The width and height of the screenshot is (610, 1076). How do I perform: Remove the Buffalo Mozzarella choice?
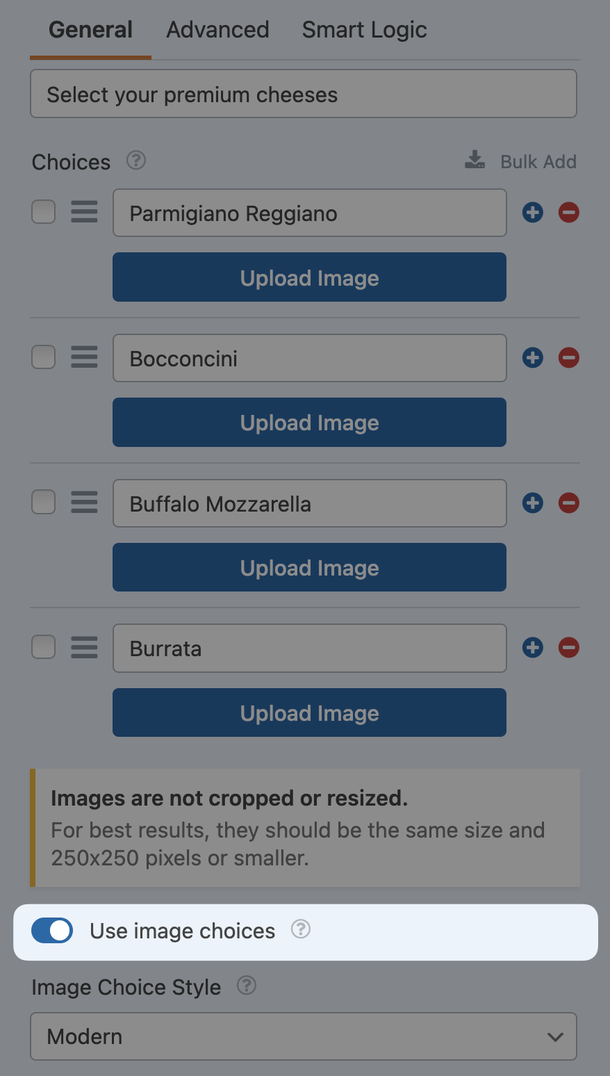click(569, 503)
